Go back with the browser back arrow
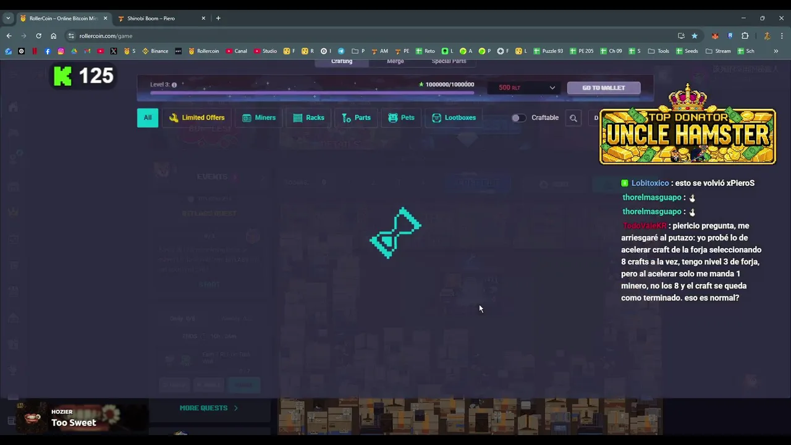The height and width of the screenshot is (445, 791). click(x=9, y=36)
